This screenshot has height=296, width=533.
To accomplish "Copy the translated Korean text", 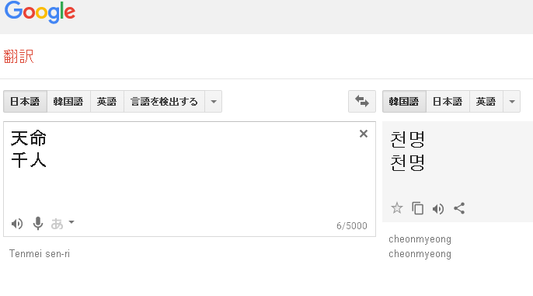I will pyautogui.click(x=417, y=208).
